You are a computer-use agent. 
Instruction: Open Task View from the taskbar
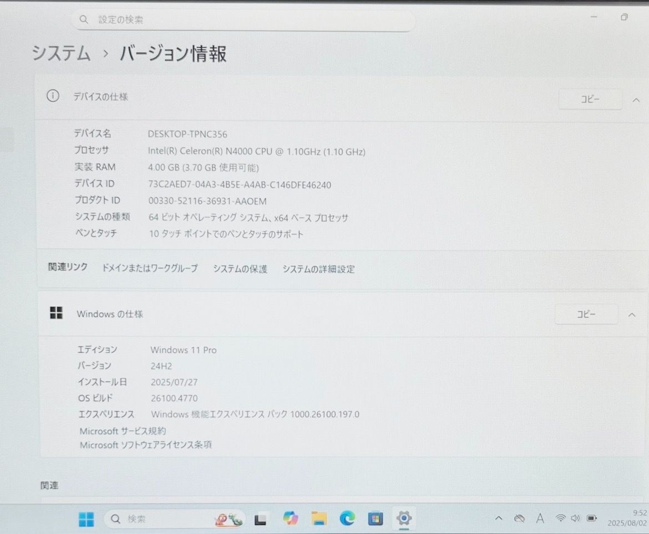[x=260, y=519]
